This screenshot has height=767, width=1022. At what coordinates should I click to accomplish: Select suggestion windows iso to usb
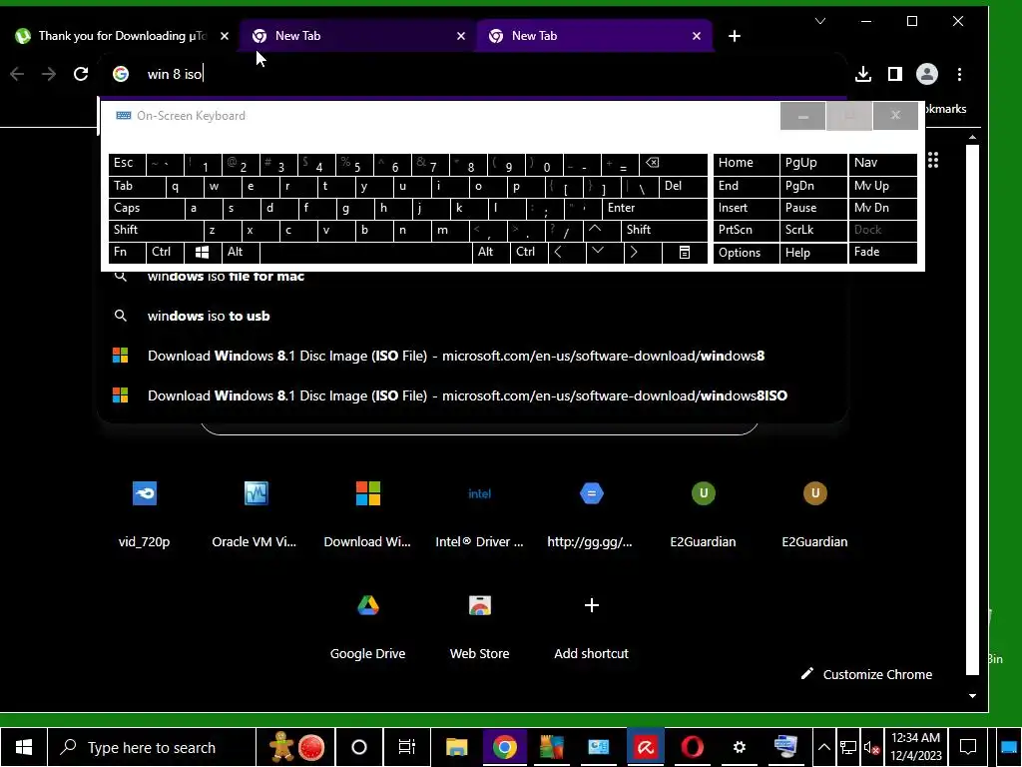(x=472, y=316)
